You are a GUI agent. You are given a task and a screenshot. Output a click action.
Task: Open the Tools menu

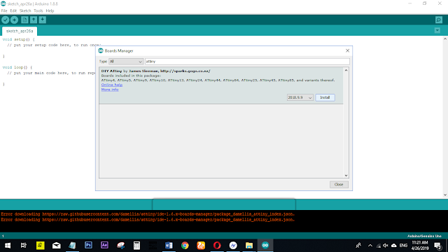[x=38, y=11]
